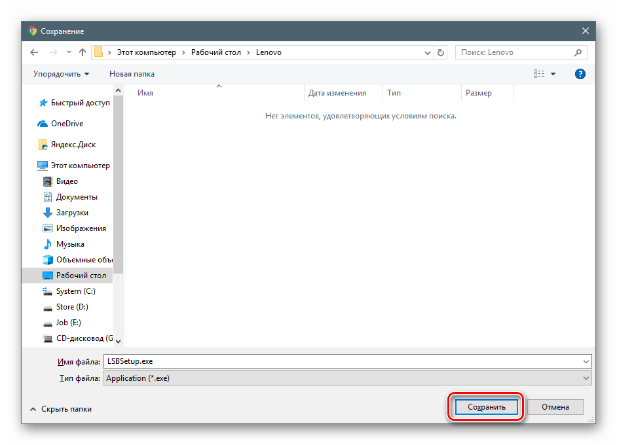Viewport: 617px width, 445px height.
Task: Open the view options dropdown arrow
Action: coord(553,74)
